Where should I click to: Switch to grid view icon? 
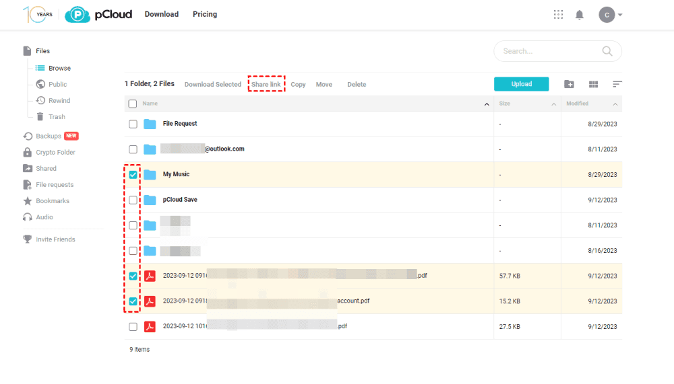tap(593, 84)
